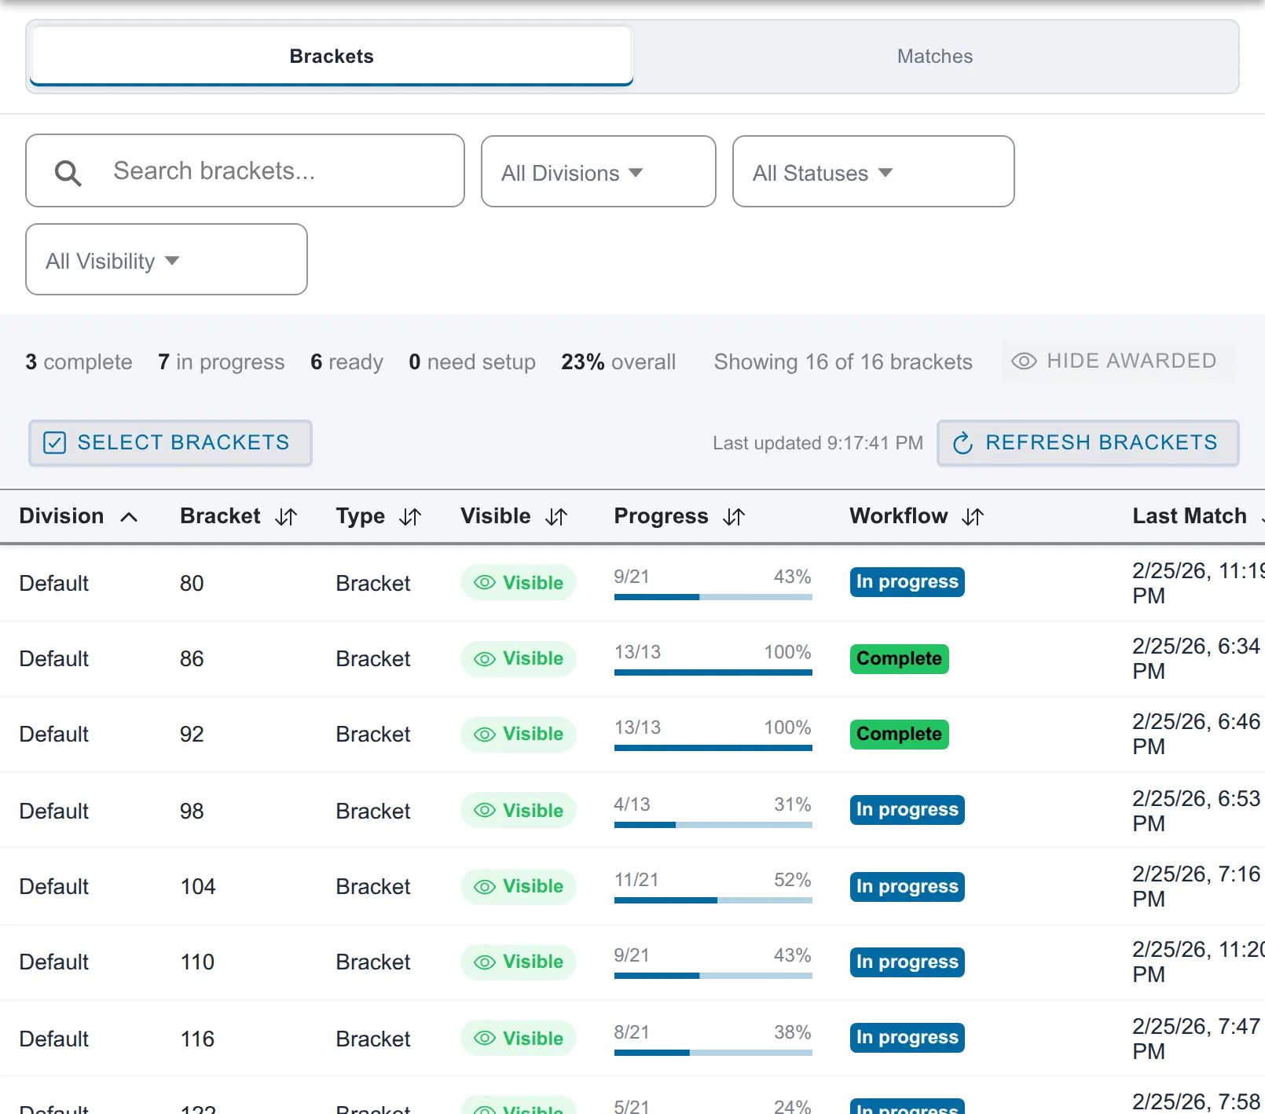This screenshot has height=1114, width=1265.
Task: Open the All Visibility dropdown
Action: tap(167, 260)
